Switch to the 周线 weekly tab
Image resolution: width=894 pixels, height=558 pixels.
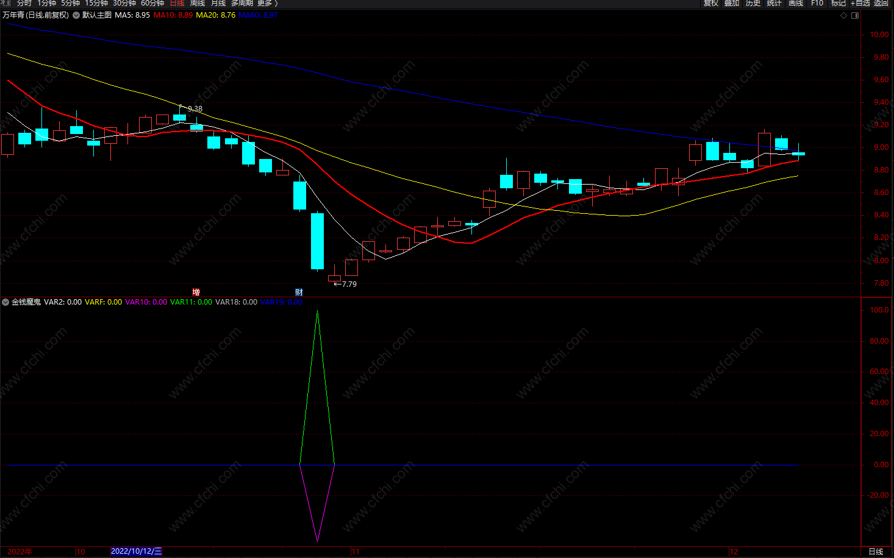198,3
